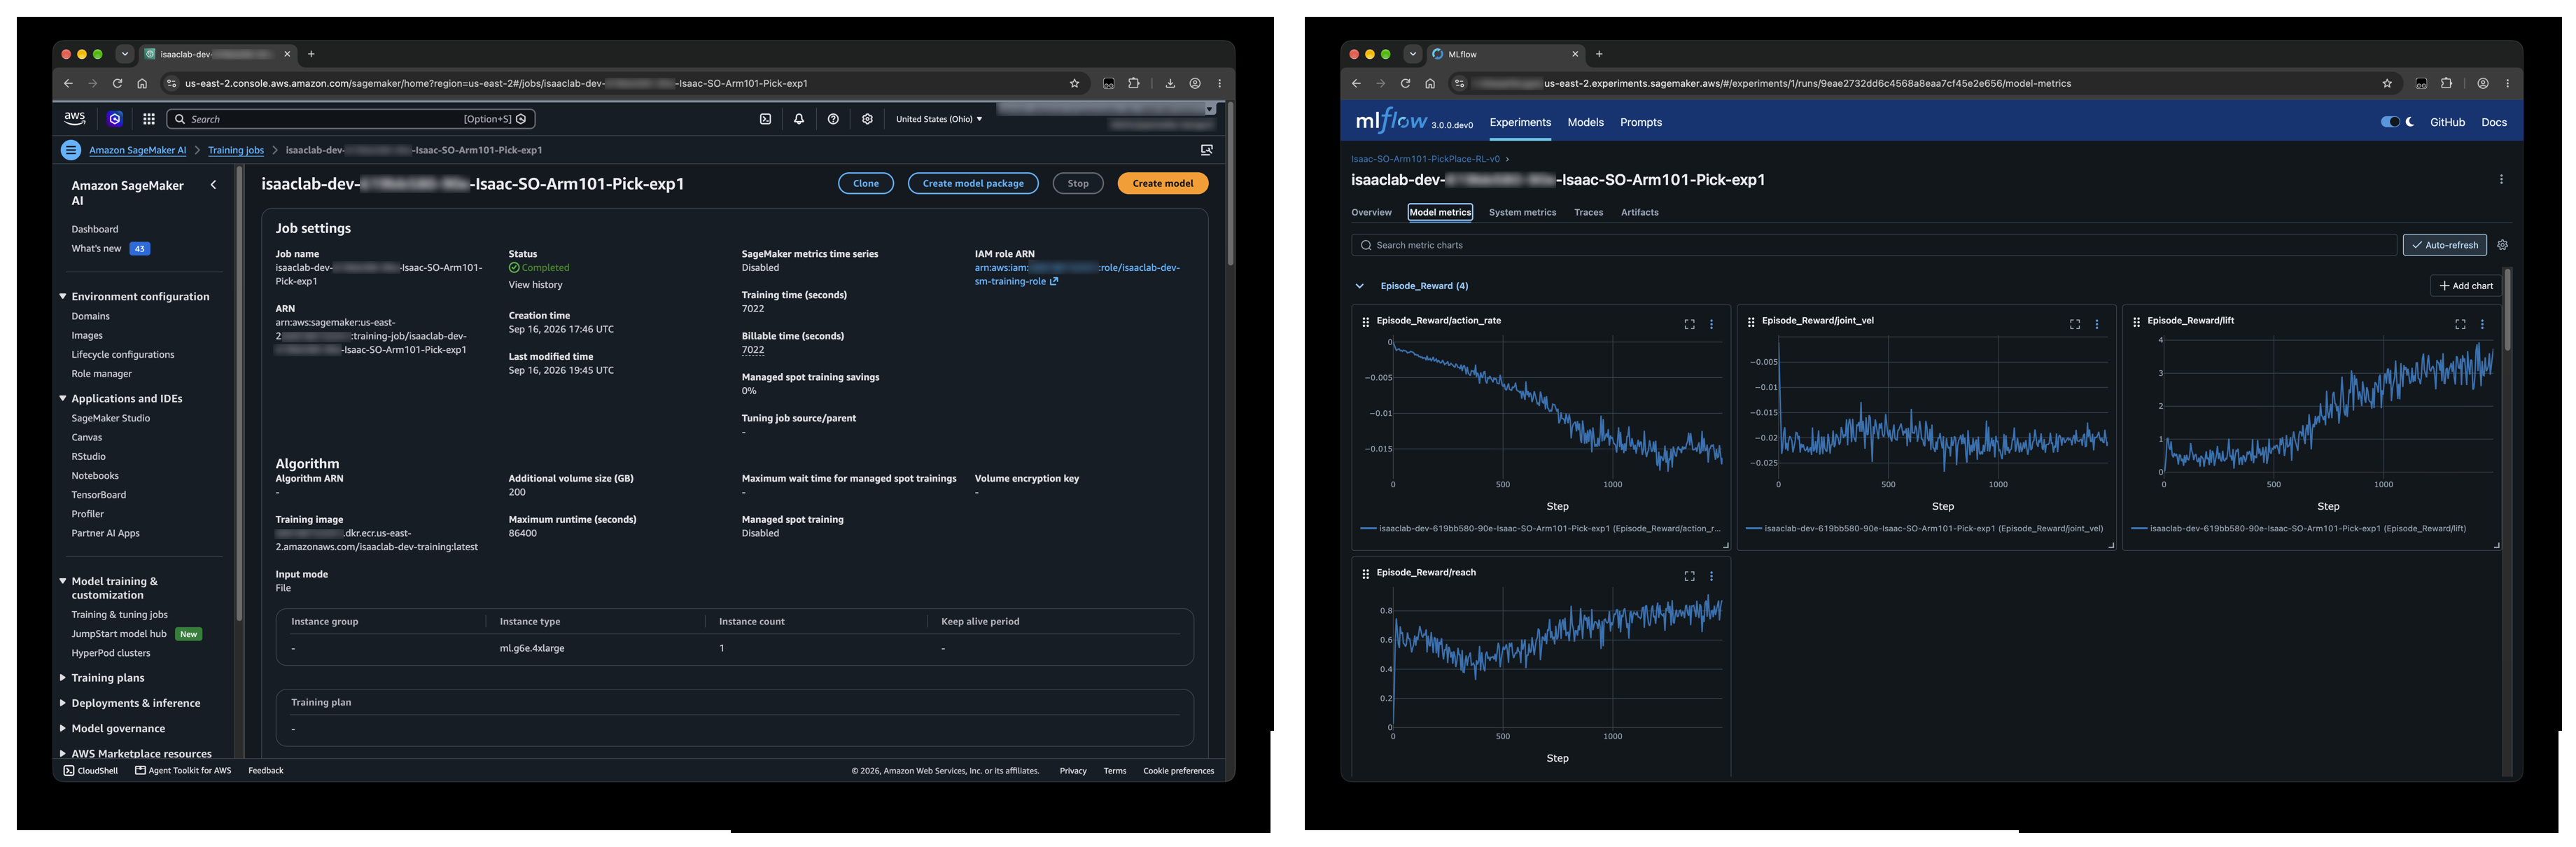Open the Prompts menu in MLflow
The height and width of the screenshot is (847, 2576).
point(1640,122)
